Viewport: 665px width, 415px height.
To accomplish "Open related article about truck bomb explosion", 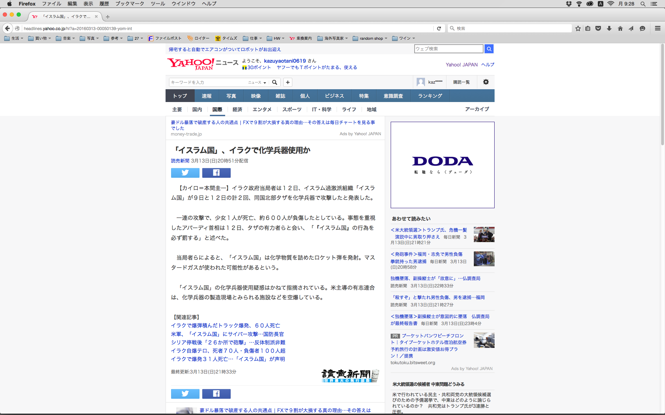I will tap(225, 325).
